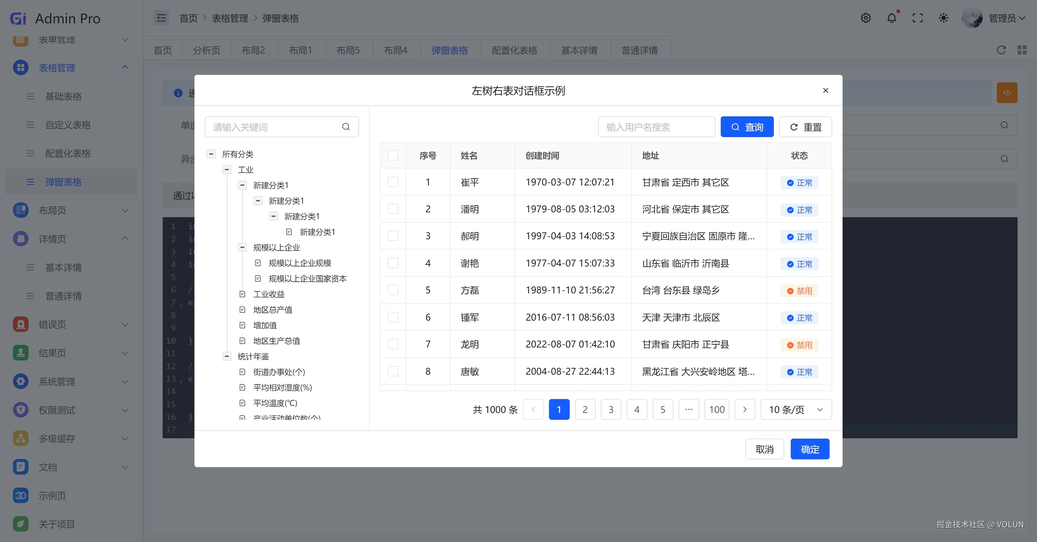
Task: Check the select-all header checkbox
Action: (393, 155)
